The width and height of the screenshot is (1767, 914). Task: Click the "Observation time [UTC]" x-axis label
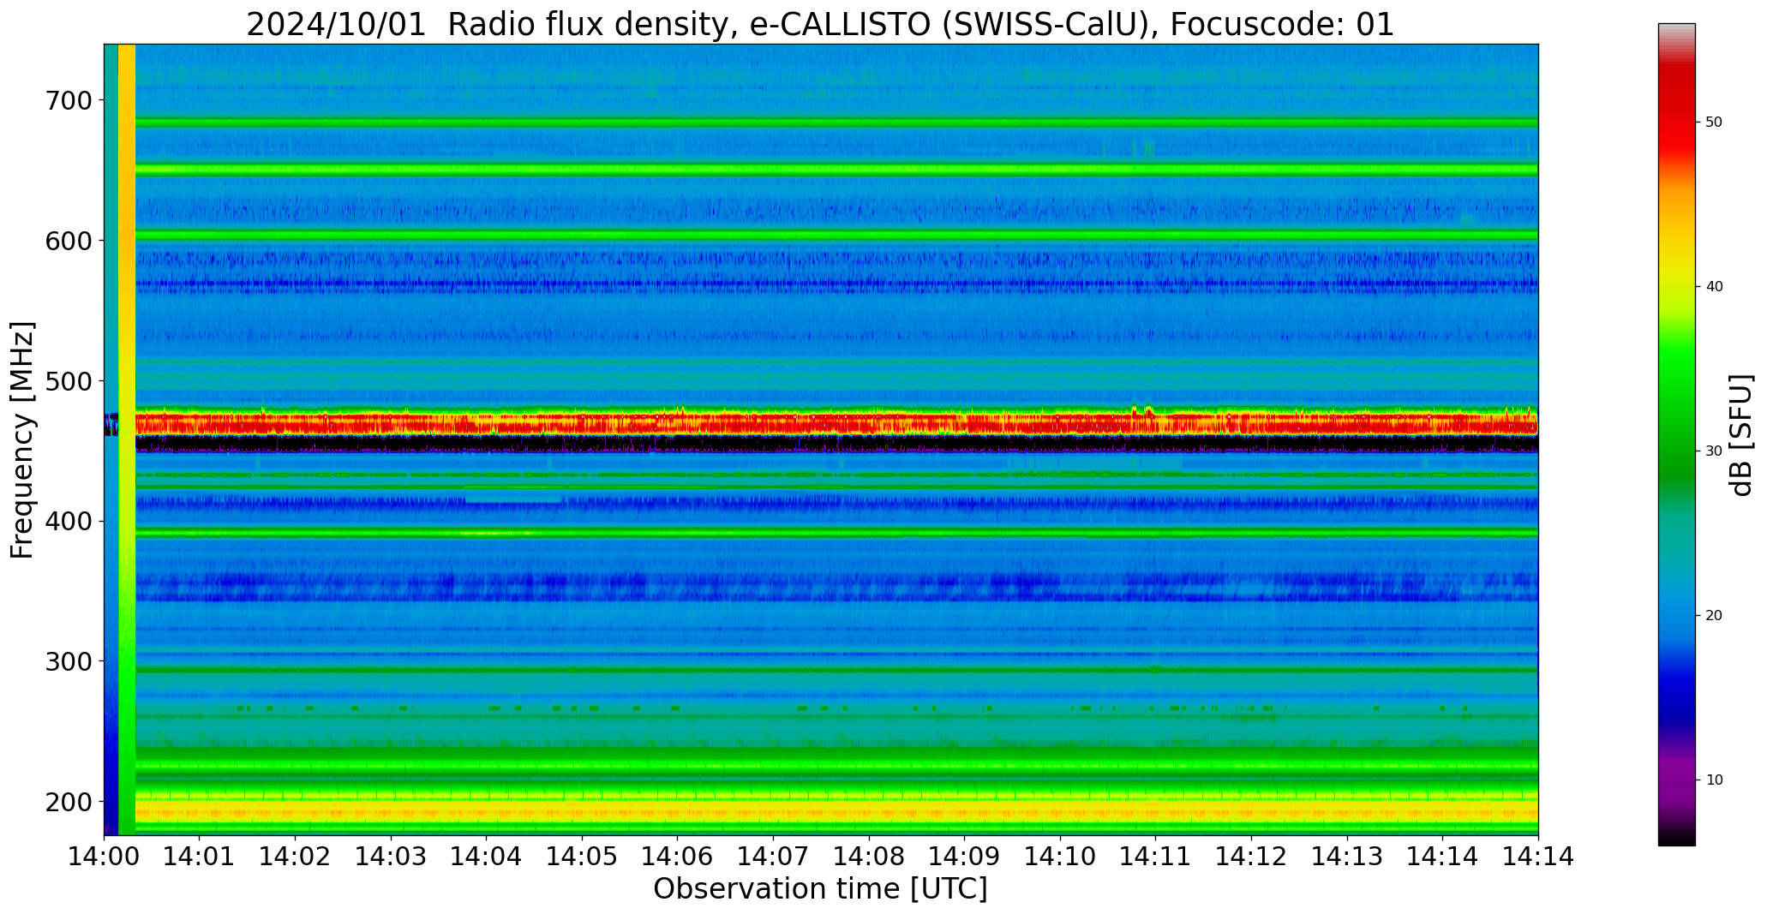(x=820, y=889)
